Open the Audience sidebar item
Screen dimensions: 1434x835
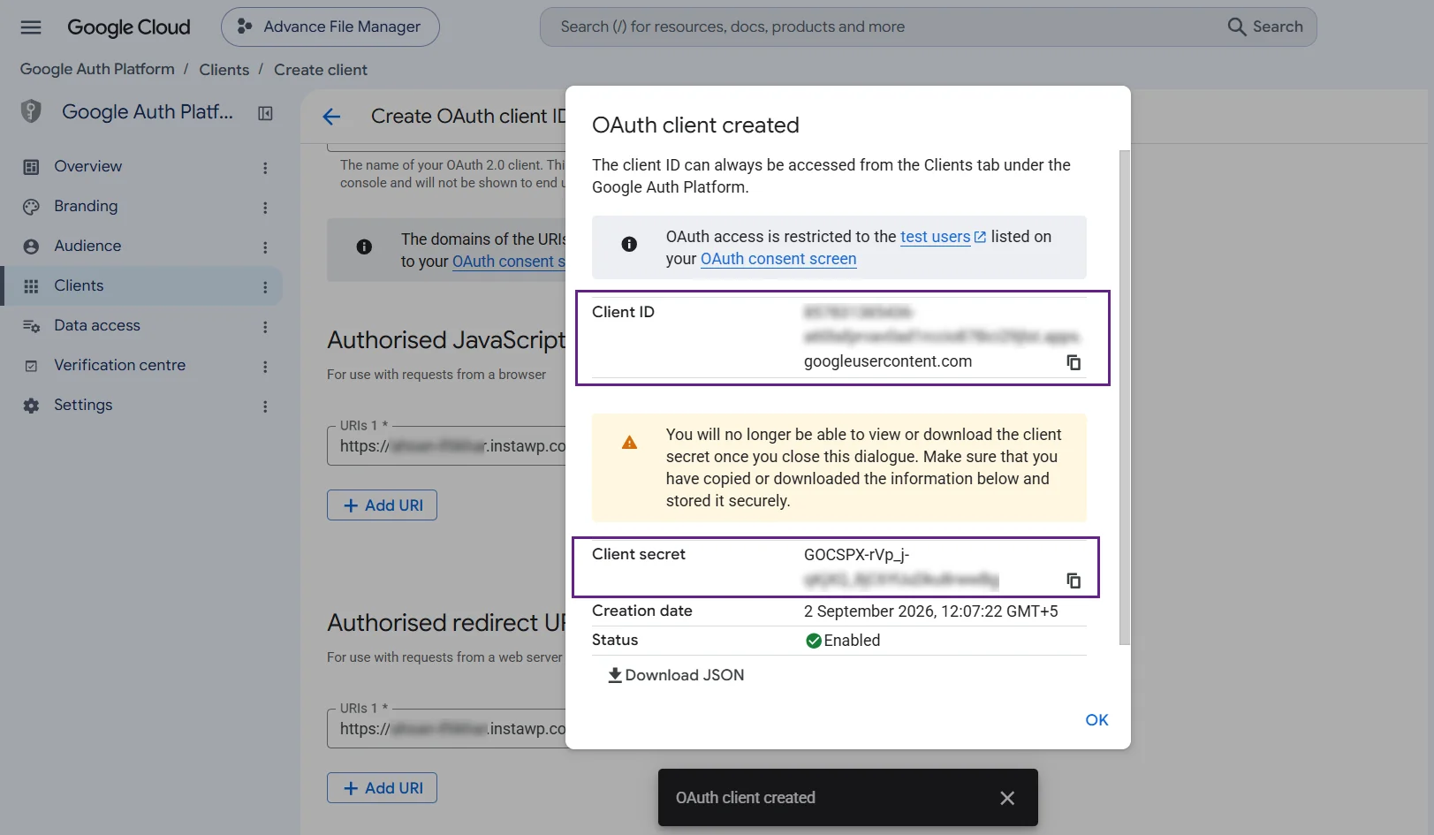[x=87, y=246]
